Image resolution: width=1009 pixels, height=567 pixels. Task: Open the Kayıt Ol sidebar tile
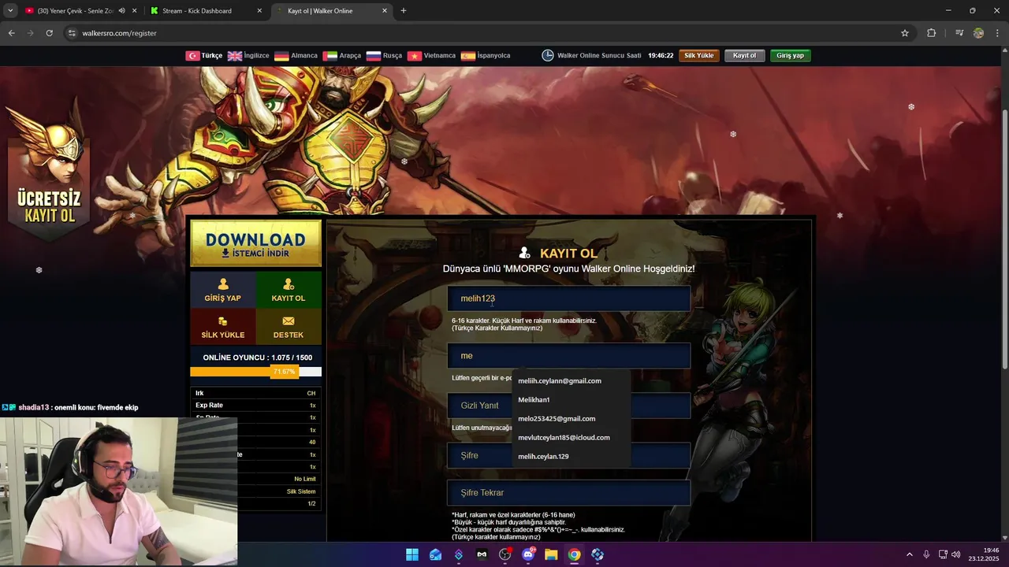click(x=289, y=290)
